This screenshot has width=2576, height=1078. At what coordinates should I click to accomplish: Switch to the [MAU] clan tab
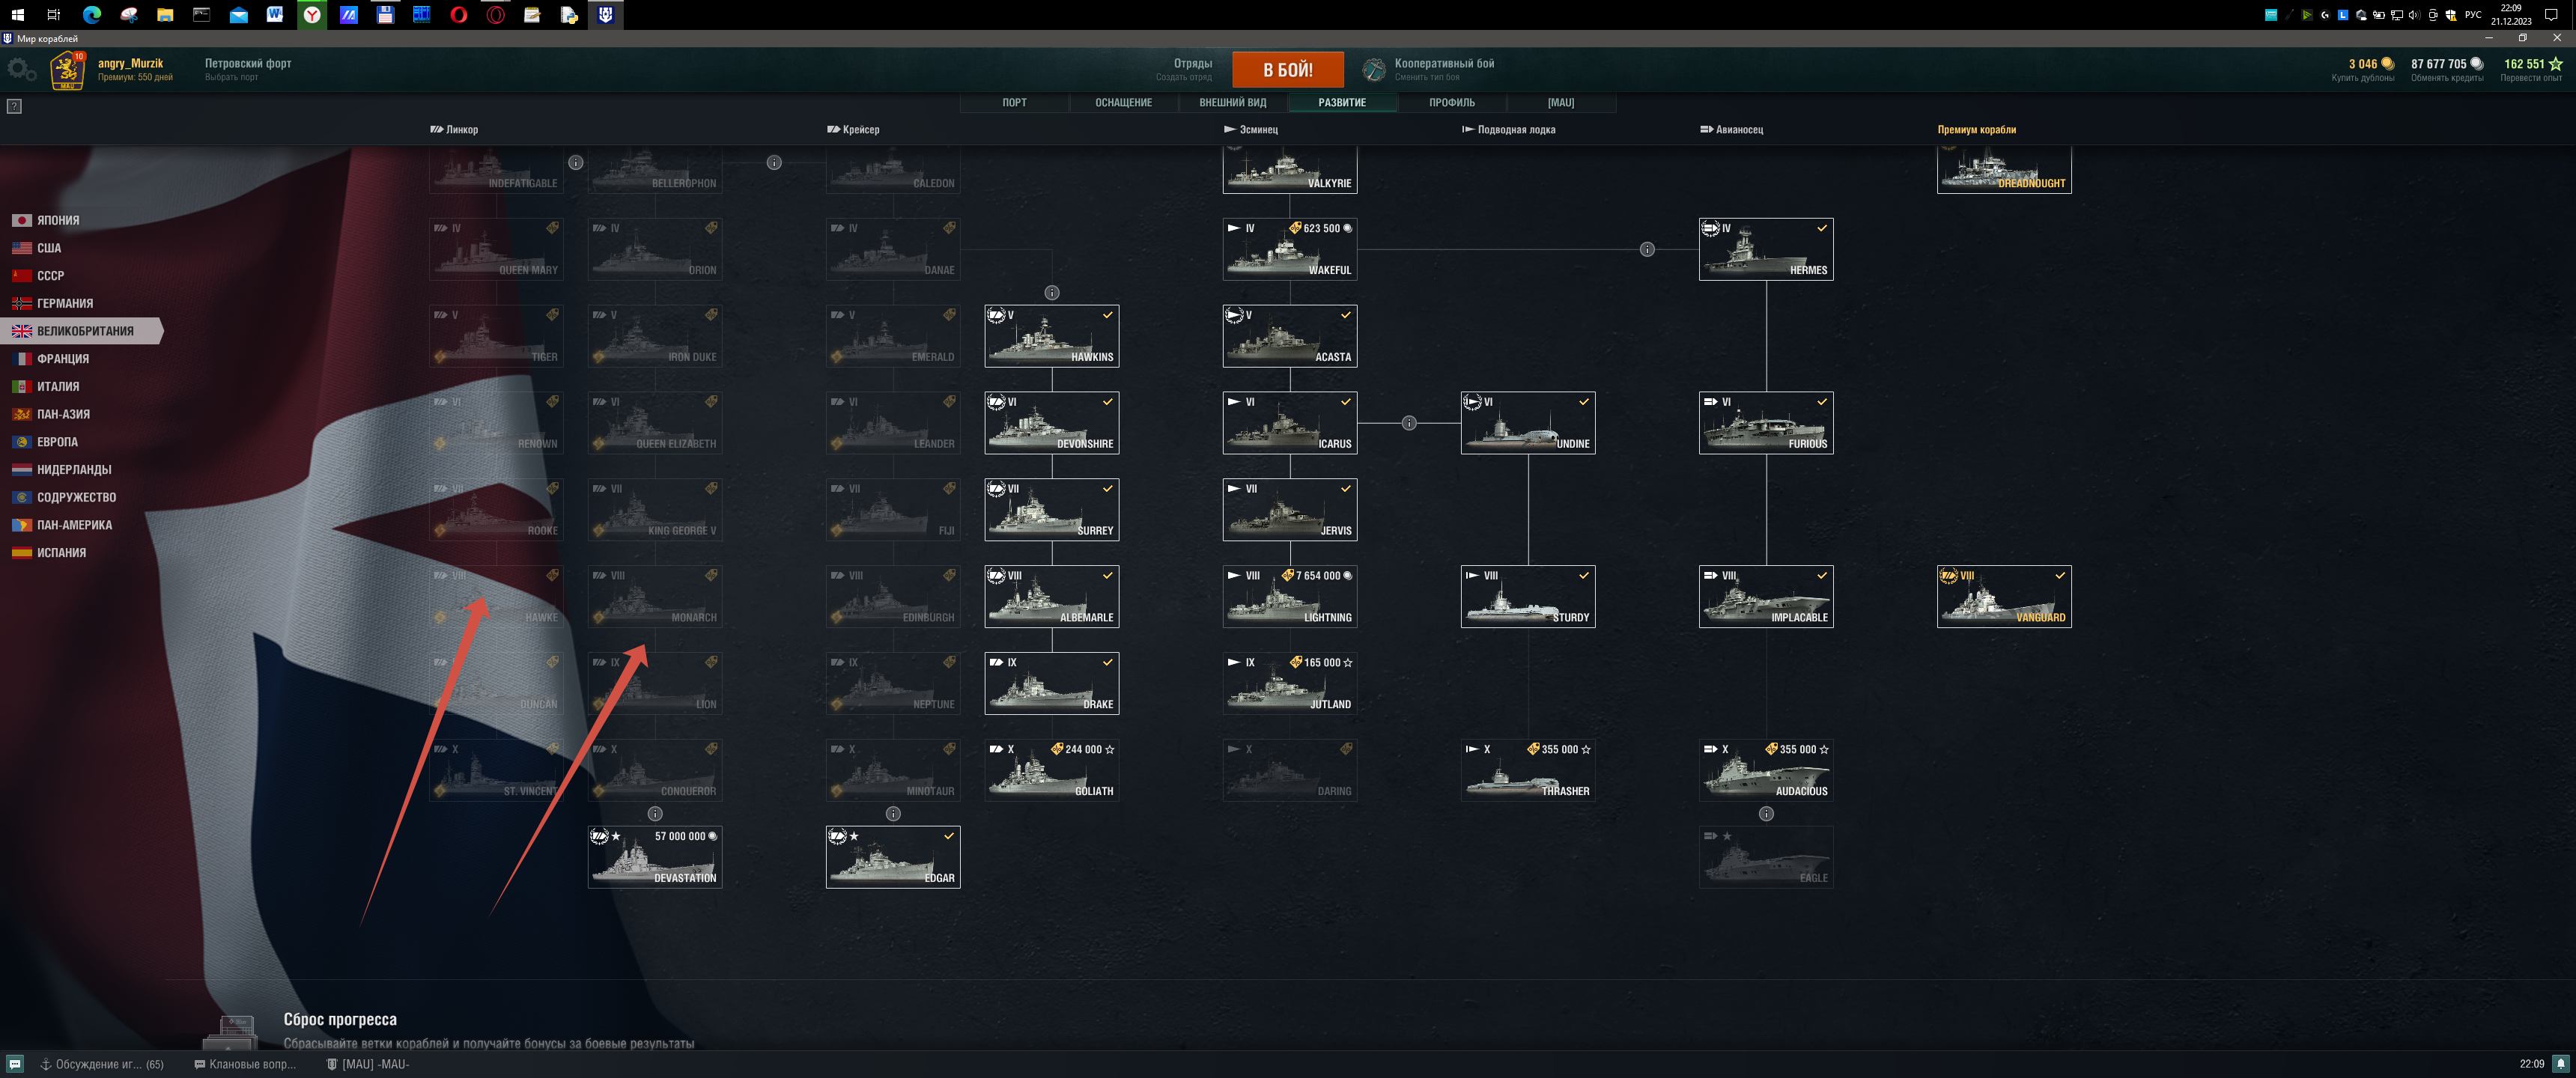(1560, 102)
